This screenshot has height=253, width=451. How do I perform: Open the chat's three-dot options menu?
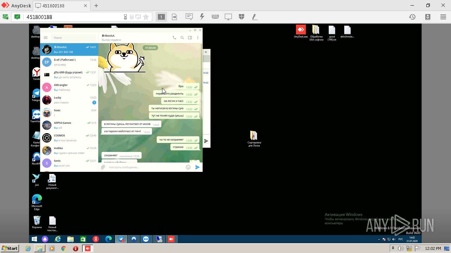(198, 38)
